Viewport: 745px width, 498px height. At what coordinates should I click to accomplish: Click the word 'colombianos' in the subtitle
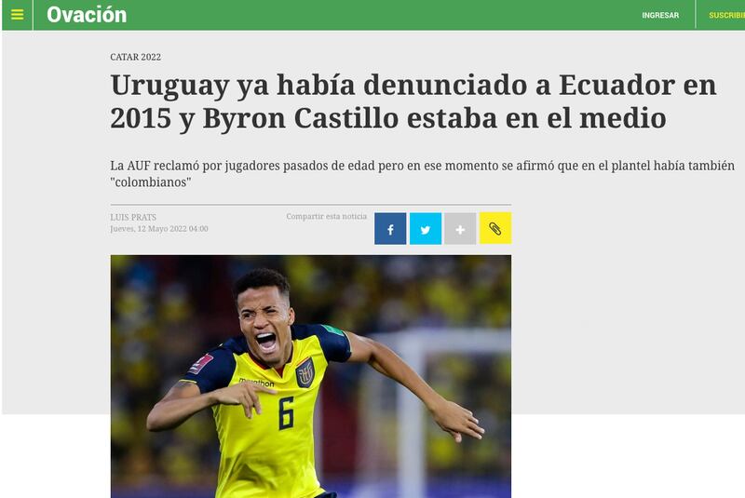(x=151, y=182)
